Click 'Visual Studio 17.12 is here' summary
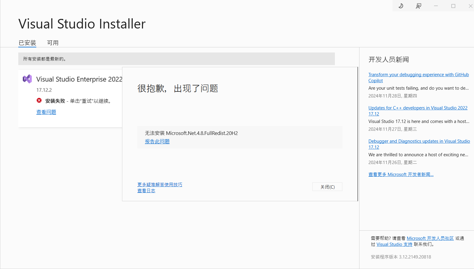The width and height of the screenshot is (474, 269). tap(419, 121)
